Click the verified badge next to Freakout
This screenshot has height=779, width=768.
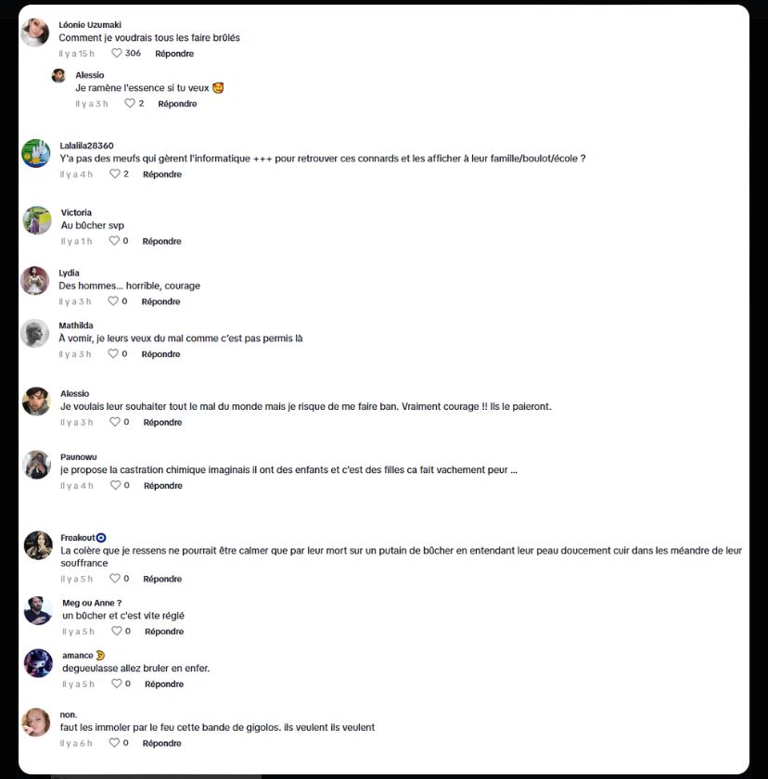click(101, 538)
